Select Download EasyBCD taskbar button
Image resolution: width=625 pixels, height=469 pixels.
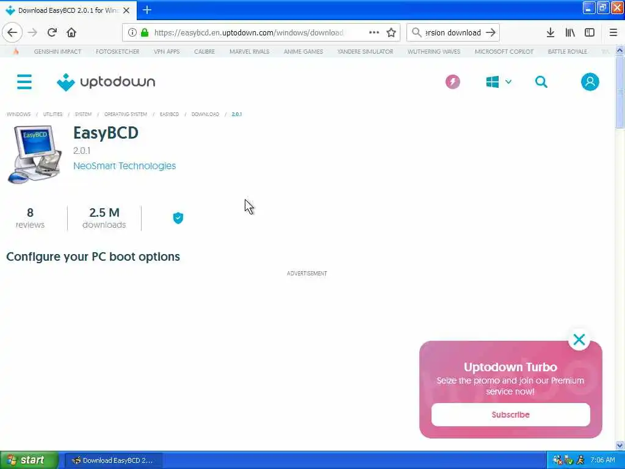click(114, 460)
